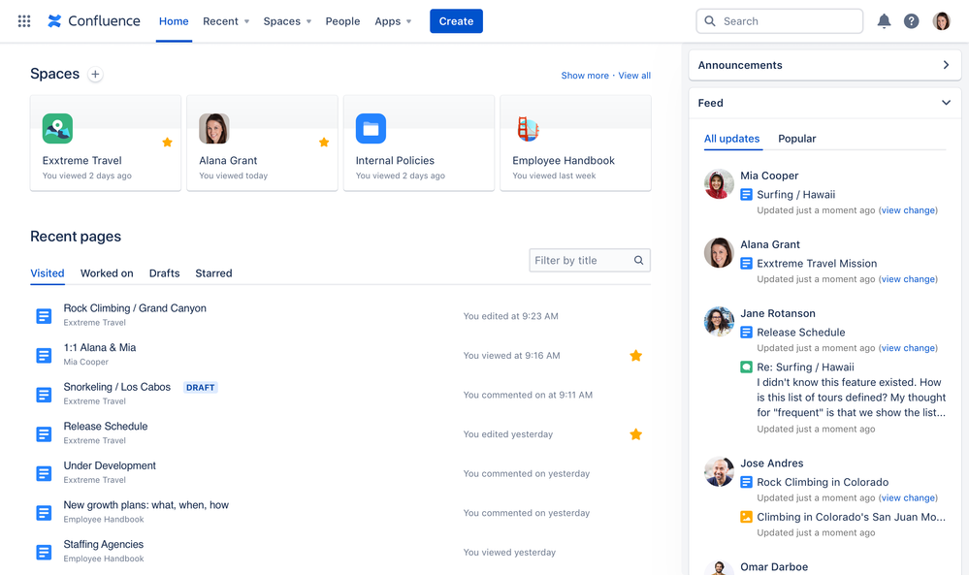Click the comment icon for Re: Surfing / Hawaii
This screenshot has width=969, height=575.
(x=746, y=367)
